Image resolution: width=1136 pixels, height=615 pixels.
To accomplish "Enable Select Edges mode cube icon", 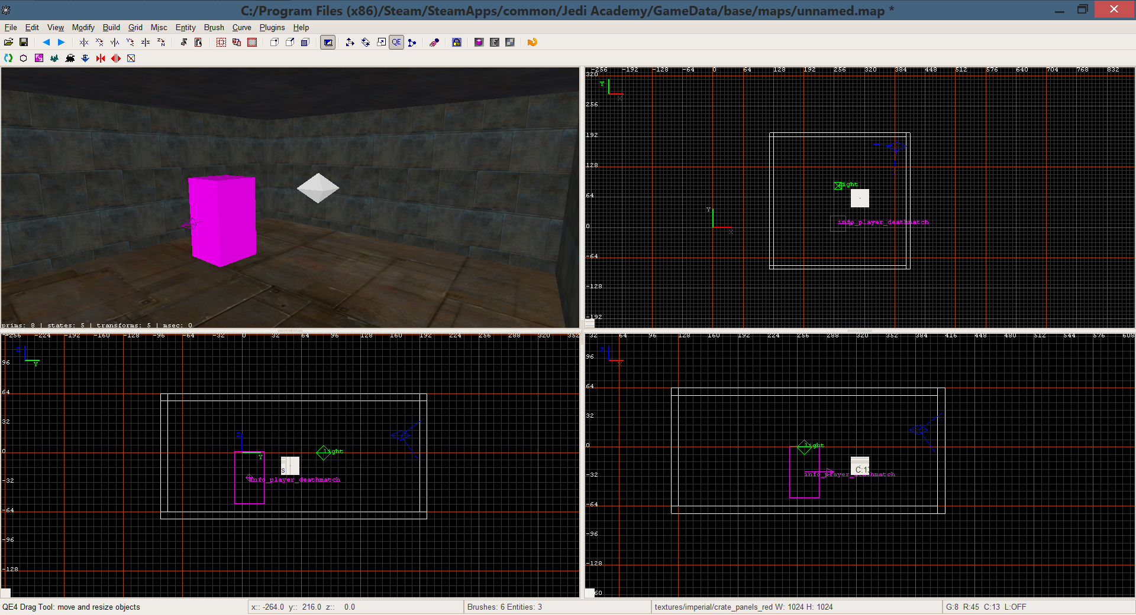I will (x=290, y=42).
